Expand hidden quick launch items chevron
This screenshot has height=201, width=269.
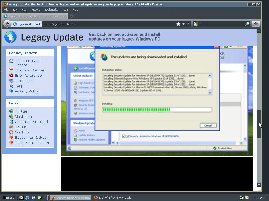pos(45,197)
